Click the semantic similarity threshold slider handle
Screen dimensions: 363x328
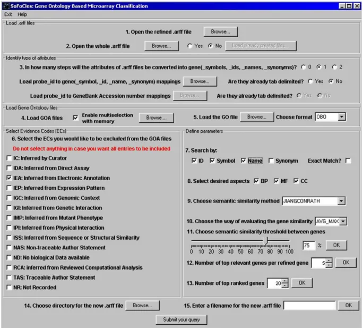click(x=266, y=241)
